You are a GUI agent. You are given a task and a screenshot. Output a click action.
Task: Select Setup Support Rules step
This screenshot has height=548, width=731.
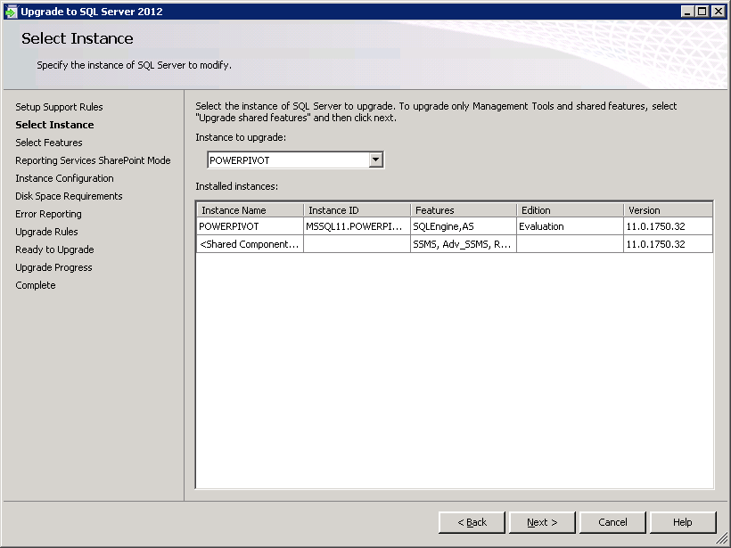coord(59,107)
